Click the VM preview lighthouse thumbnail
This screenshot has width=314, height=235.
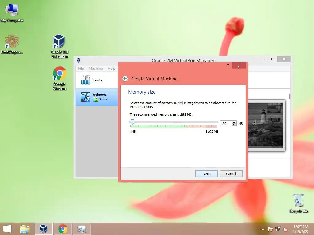pos(265,125)
